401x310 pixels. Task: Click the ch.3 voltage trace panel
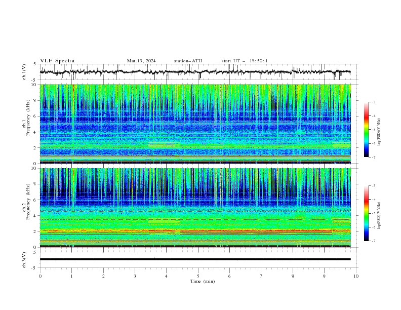(199, 260)
